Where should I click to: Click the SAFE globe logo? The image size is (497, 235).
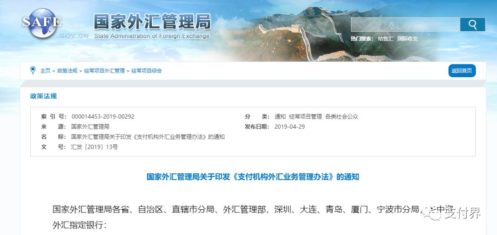coord(42,23)
